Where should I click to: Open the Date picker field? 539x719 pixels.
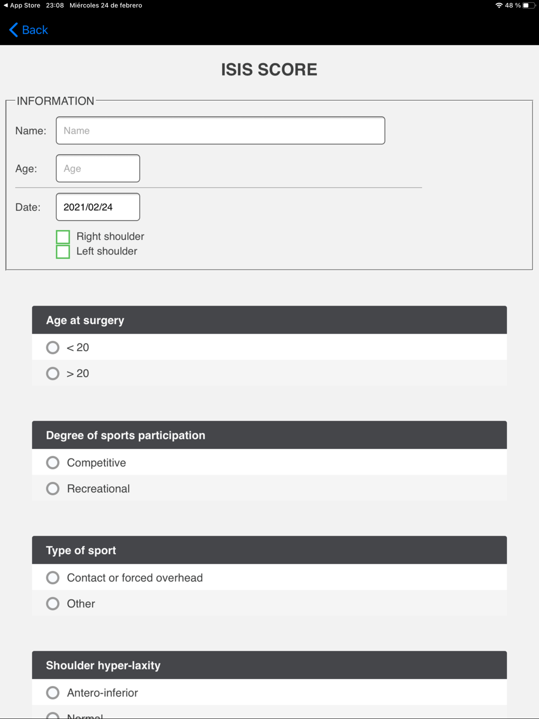click(98, 207)
